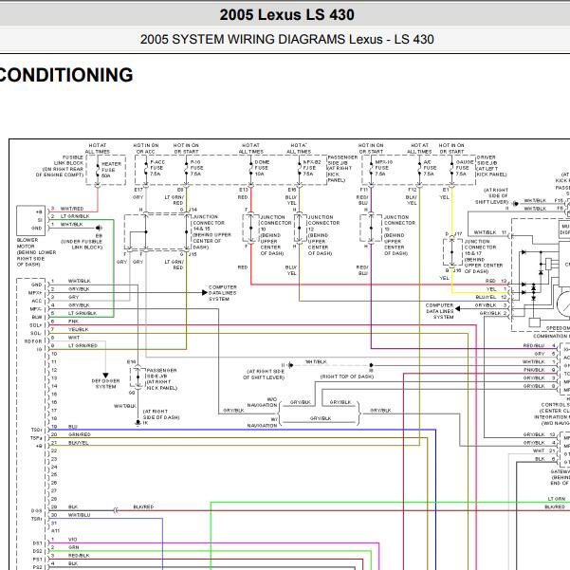This screenshot has height=570, width=570.
Task: Click the TSD+ terminal label
Action: (x=36, y=430)
